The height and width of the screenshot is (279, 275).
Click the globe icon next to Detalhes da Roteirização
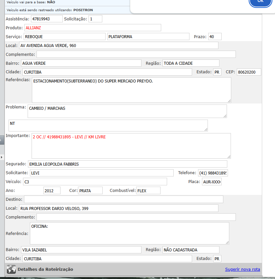pos(11,269)
